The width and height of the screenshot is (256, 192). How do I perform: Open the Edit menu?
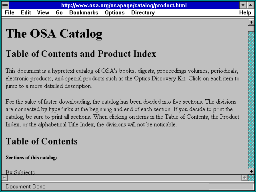pos(26,13)
